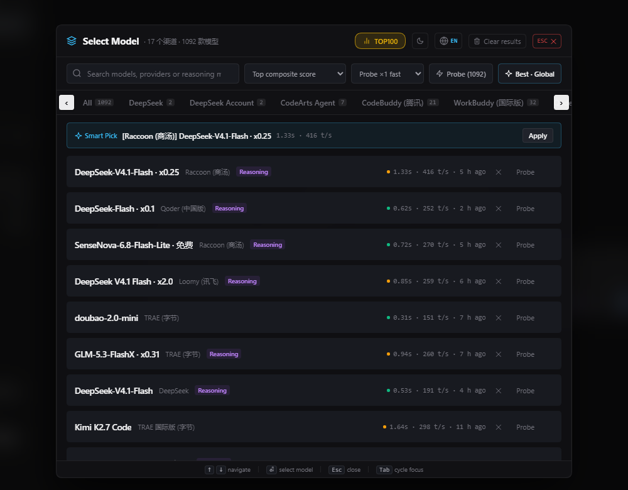Remove probe result for Kimi K2.7 Code
The height and width of the screenshot is (490, 628).
tap(499, 428)
